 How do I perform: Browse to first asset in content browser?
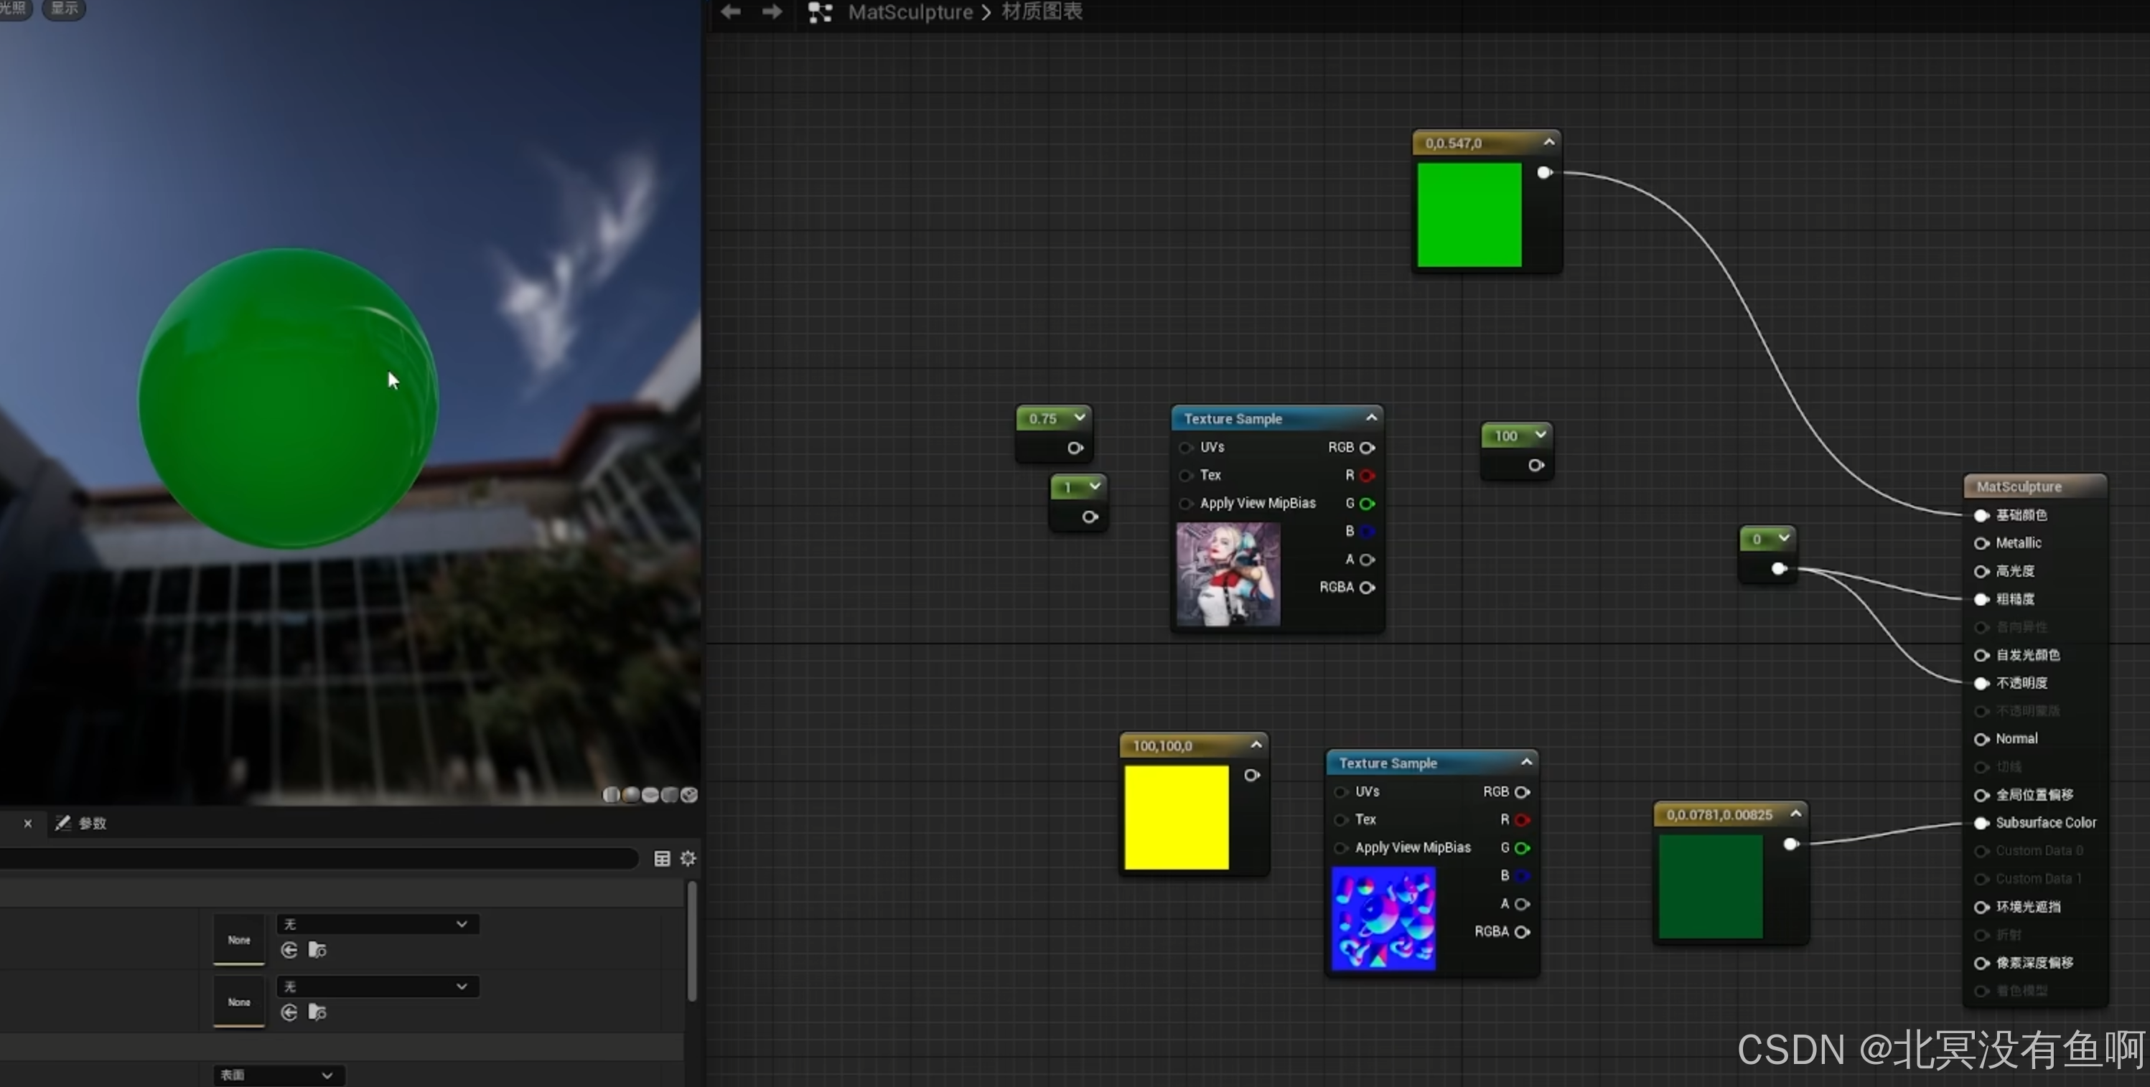317,949
